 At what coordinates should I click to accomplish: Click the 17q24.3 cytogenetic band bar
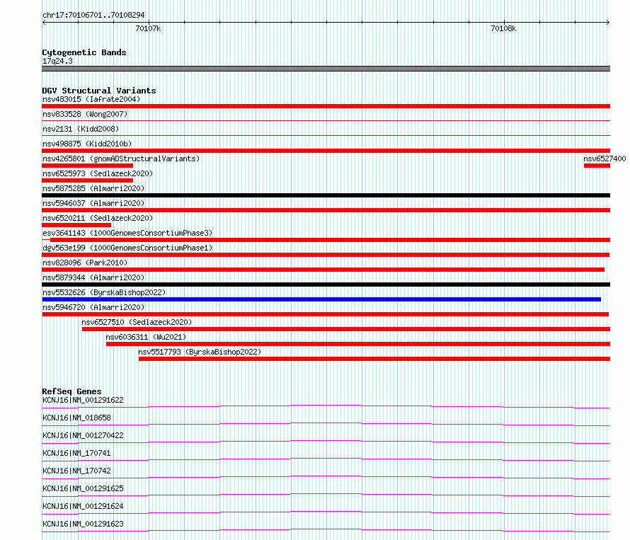pyautogui.click(x=326, y=69)
